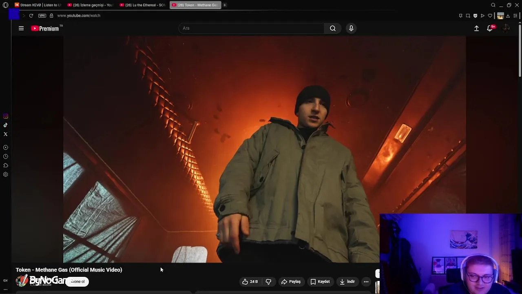
Task: Reload the current page
Action: click(31, 16)
